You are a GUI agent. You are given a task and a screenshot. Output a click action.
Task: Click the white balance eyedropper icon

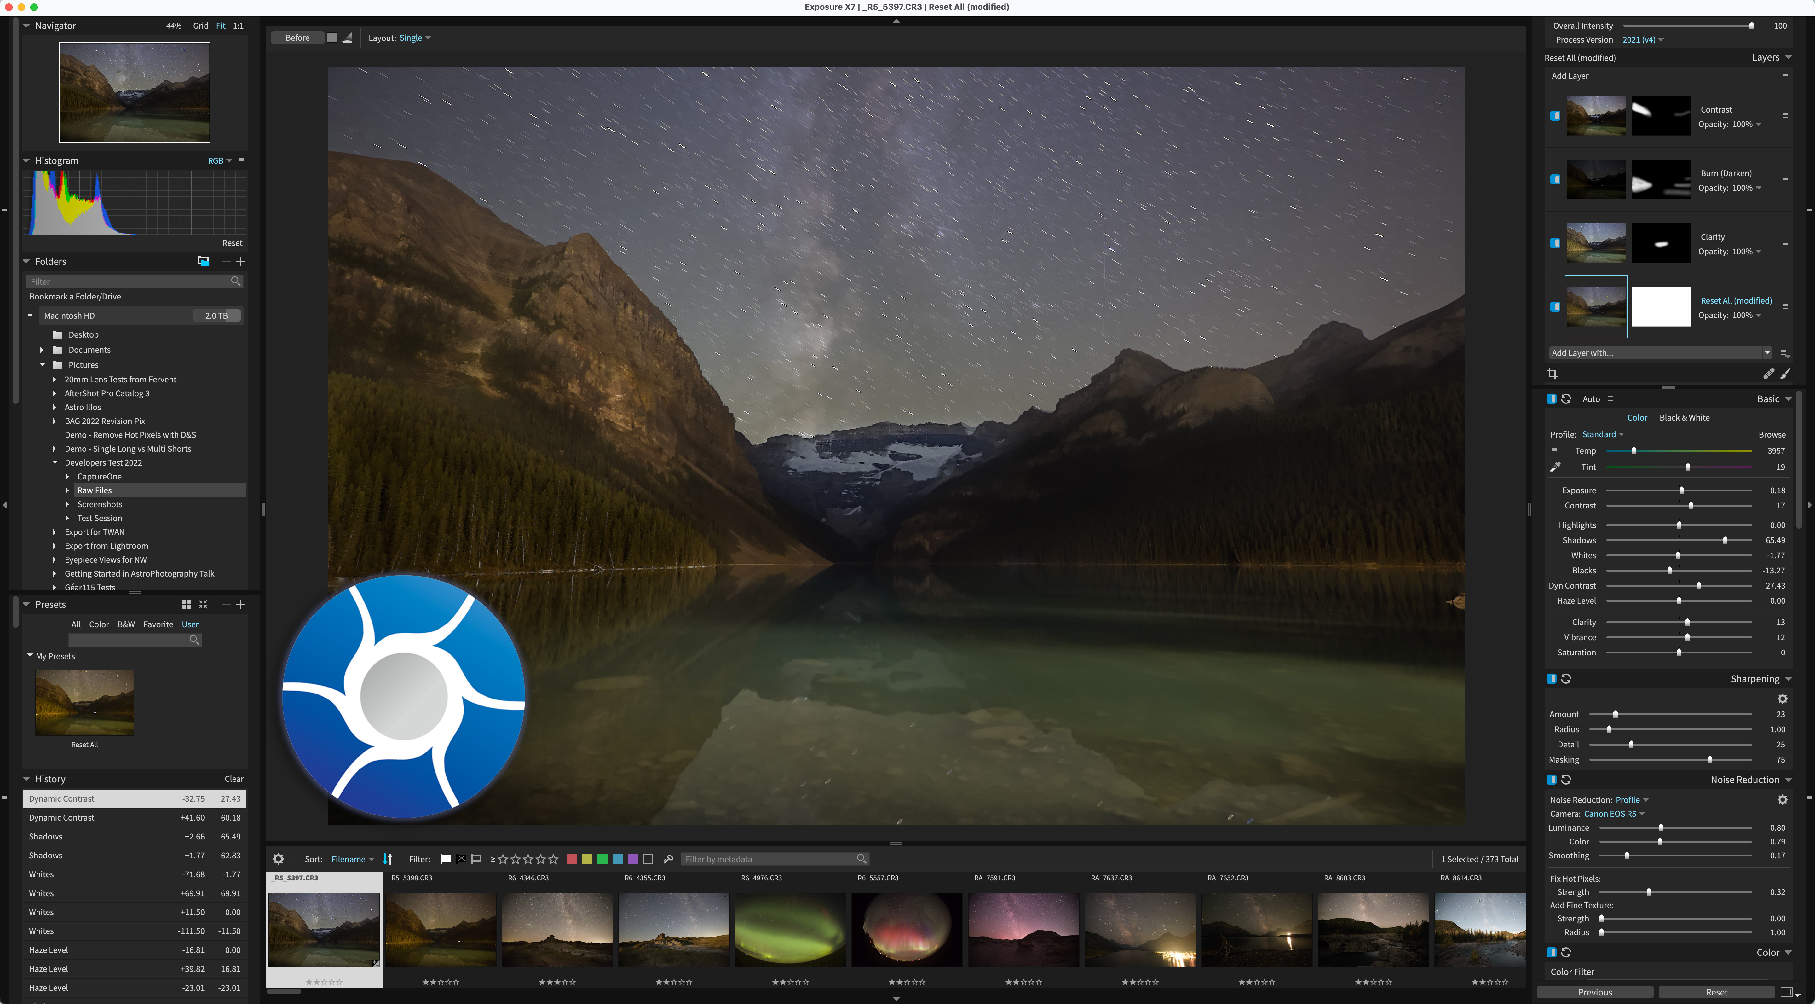pos(1555,467)
